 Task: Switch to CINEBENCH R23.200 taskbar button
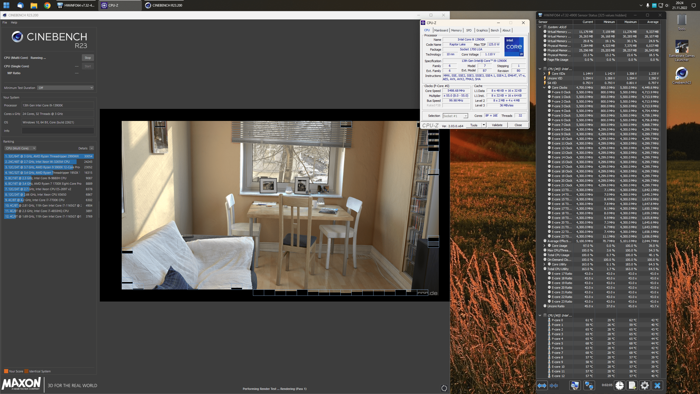tap(164, 5)
